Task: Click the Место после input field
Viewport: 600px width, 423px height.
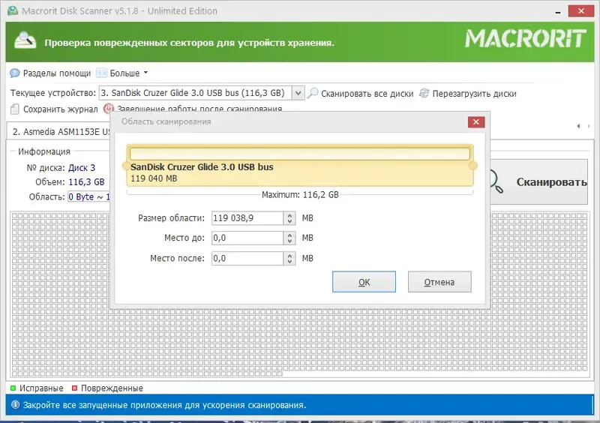Action: (x=247, y=259)
